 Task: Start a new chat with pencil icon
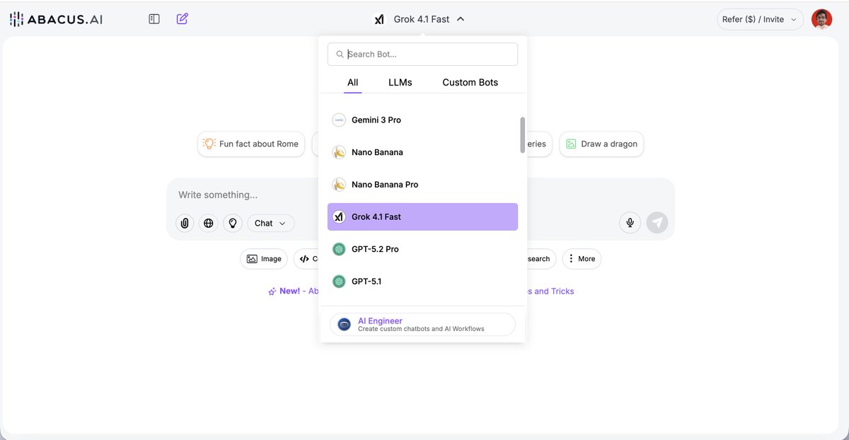[183, 19]
